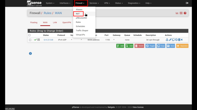Disable the rule with the ban icon
This screenshot has width=197, height=110.
pyautogui.click(x=176, y=40)
